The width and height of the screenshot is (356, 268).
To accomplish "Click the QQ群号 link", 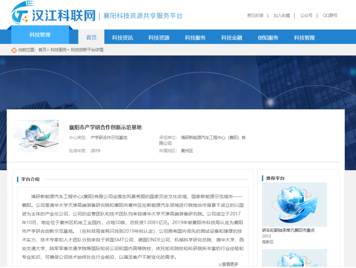I will pos(330,15).
